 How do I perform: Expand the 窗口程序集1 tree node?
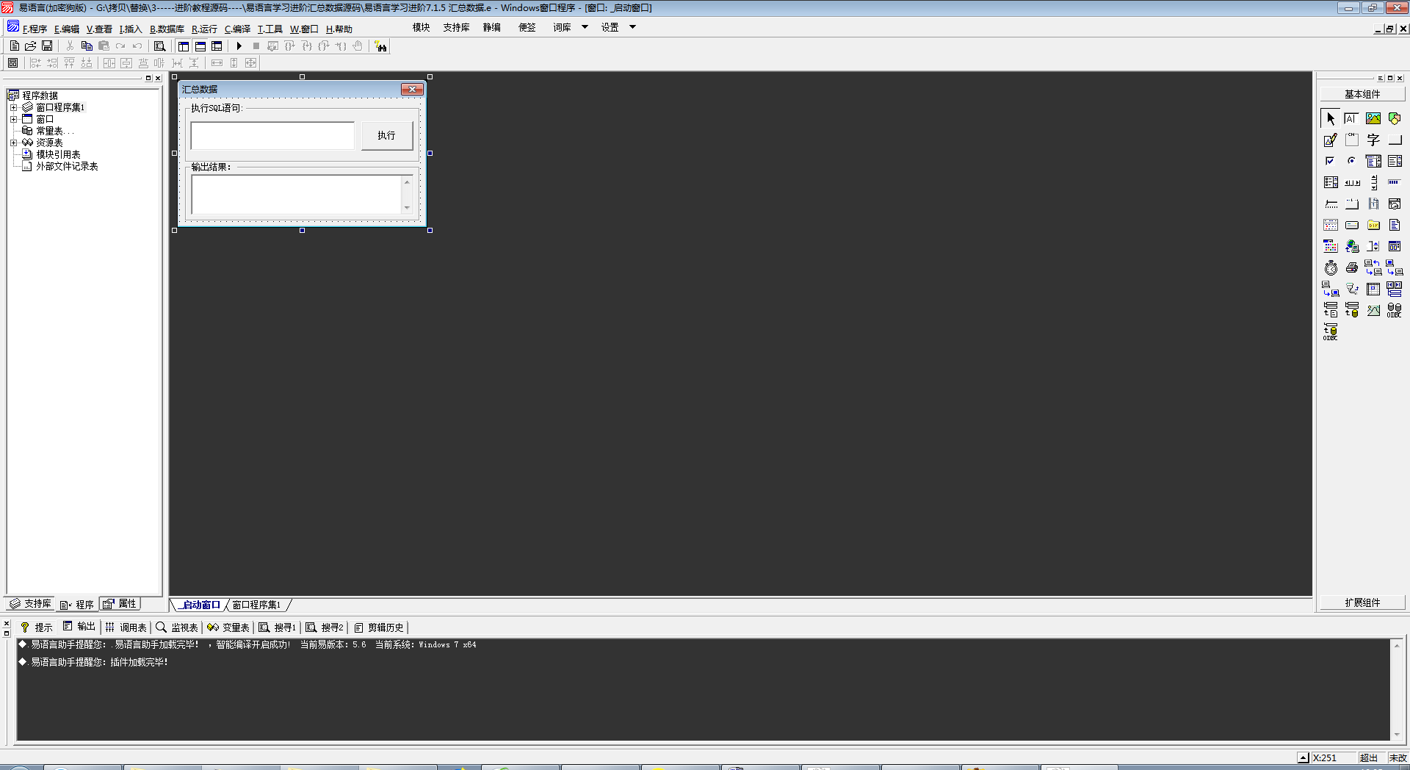coord(13,107)
